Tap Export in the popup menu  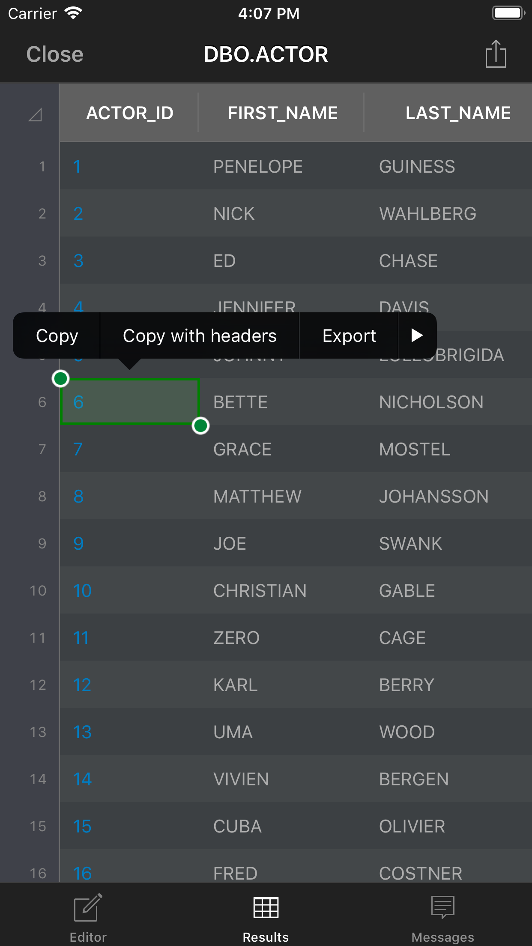(x=349, y=335)
